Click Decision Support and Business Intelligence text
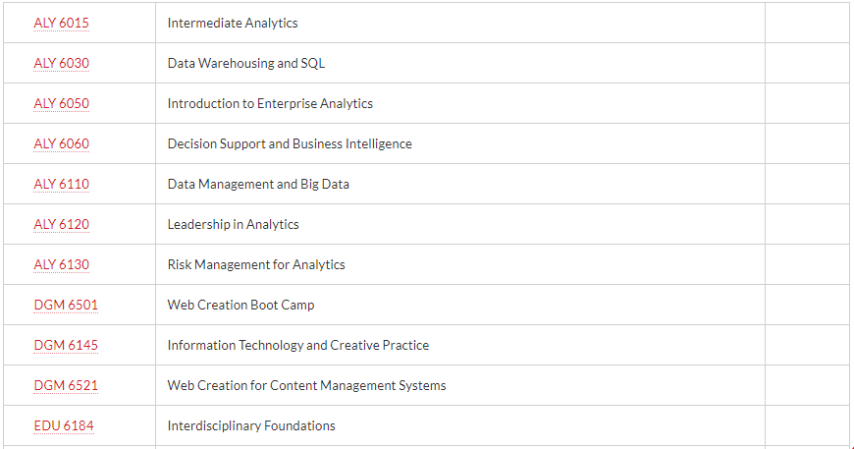 290,143
